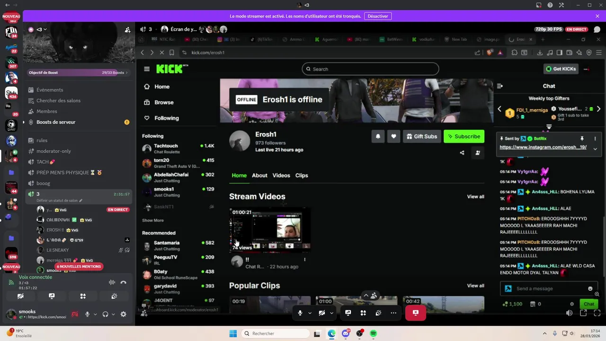This screenshot has height=341, width=606.
Task: Open more options three dots in overlay
Action: click(x=393, y=313)
